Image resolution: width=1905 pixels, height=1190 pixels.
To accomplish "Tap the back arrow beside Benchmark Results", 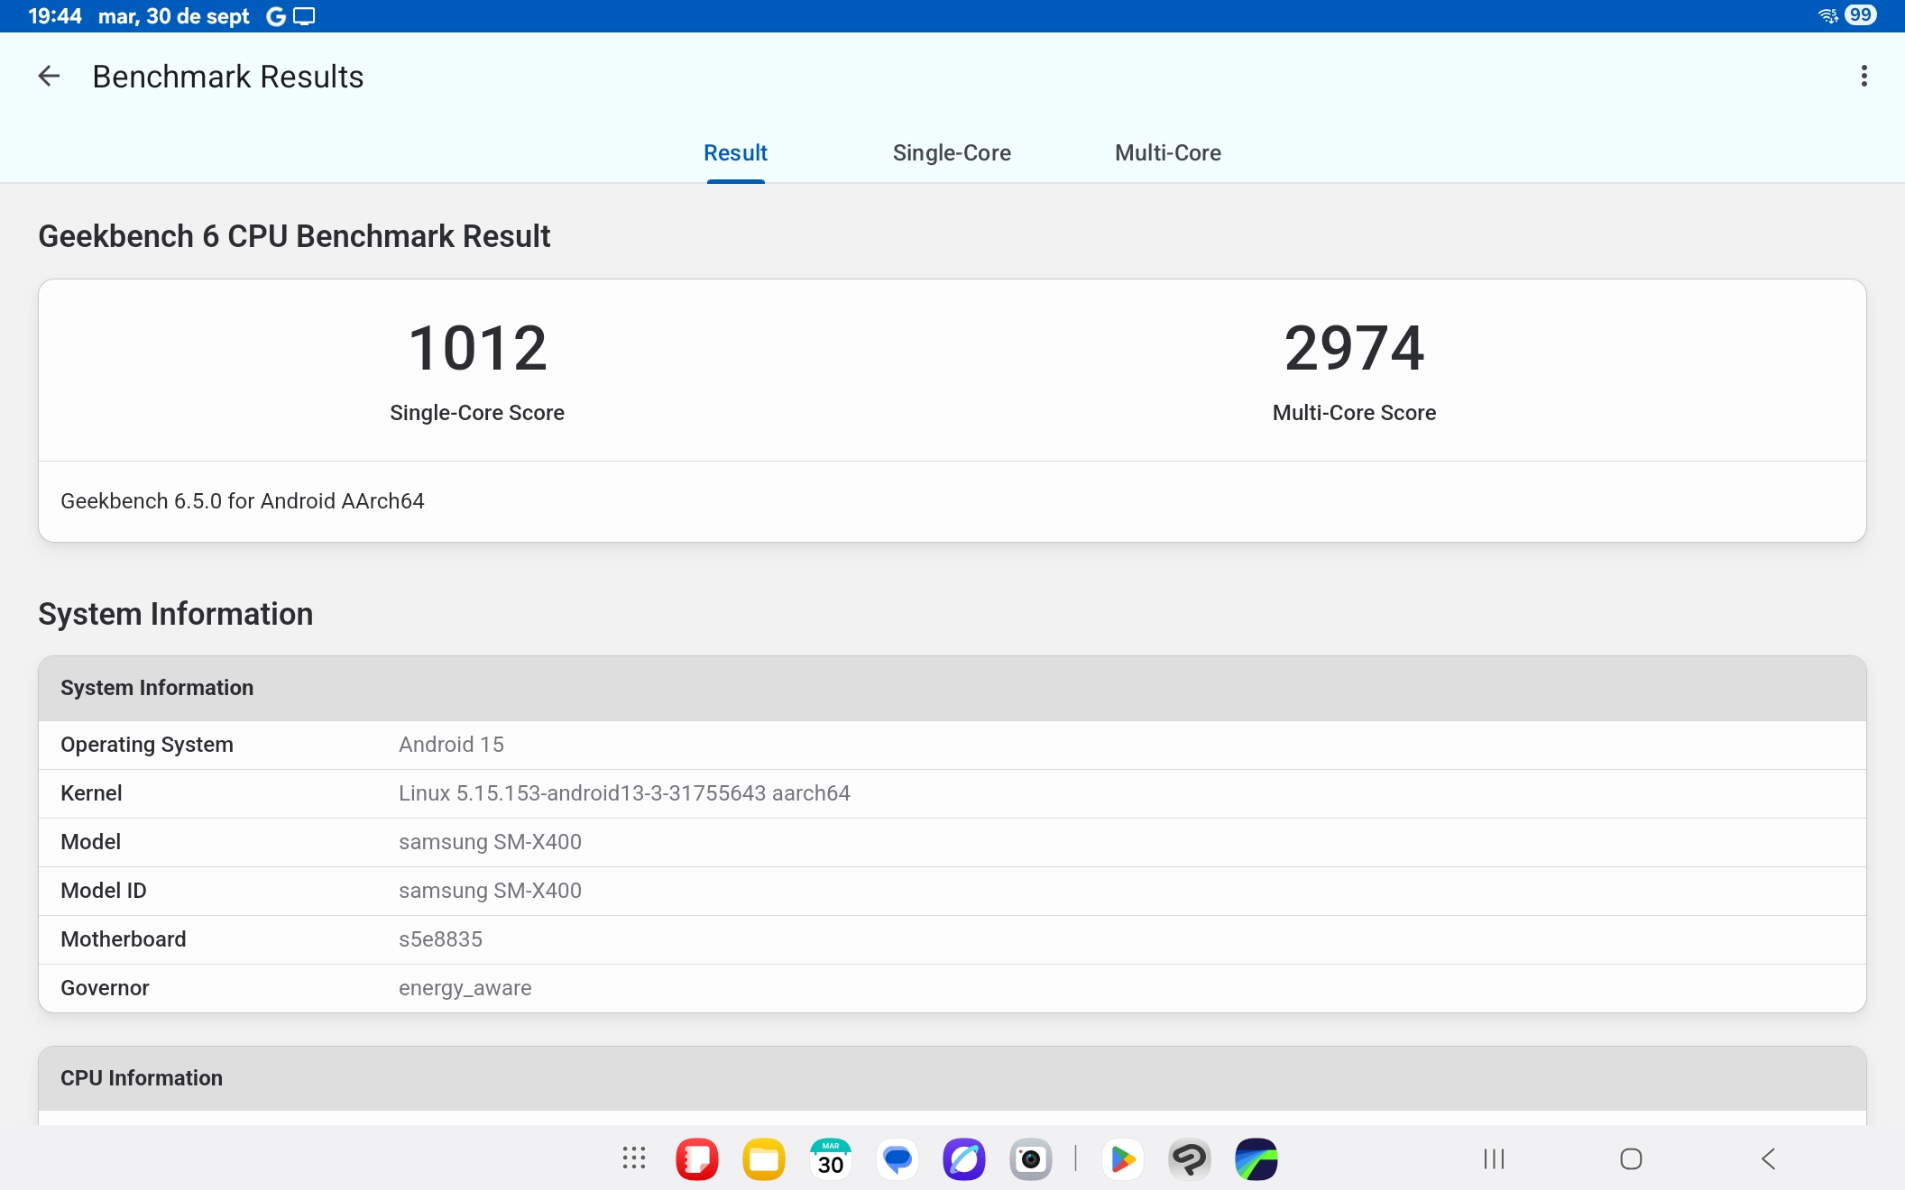I will click(x=49, y=77).
